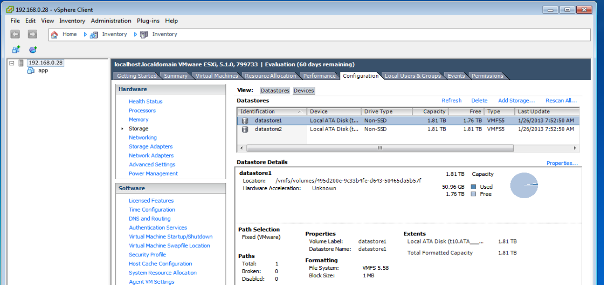Open the Edit menu

coord(31,21)
